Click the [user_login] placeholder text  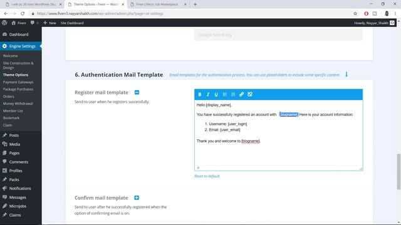pyautogui.click(x=237, y=124)
